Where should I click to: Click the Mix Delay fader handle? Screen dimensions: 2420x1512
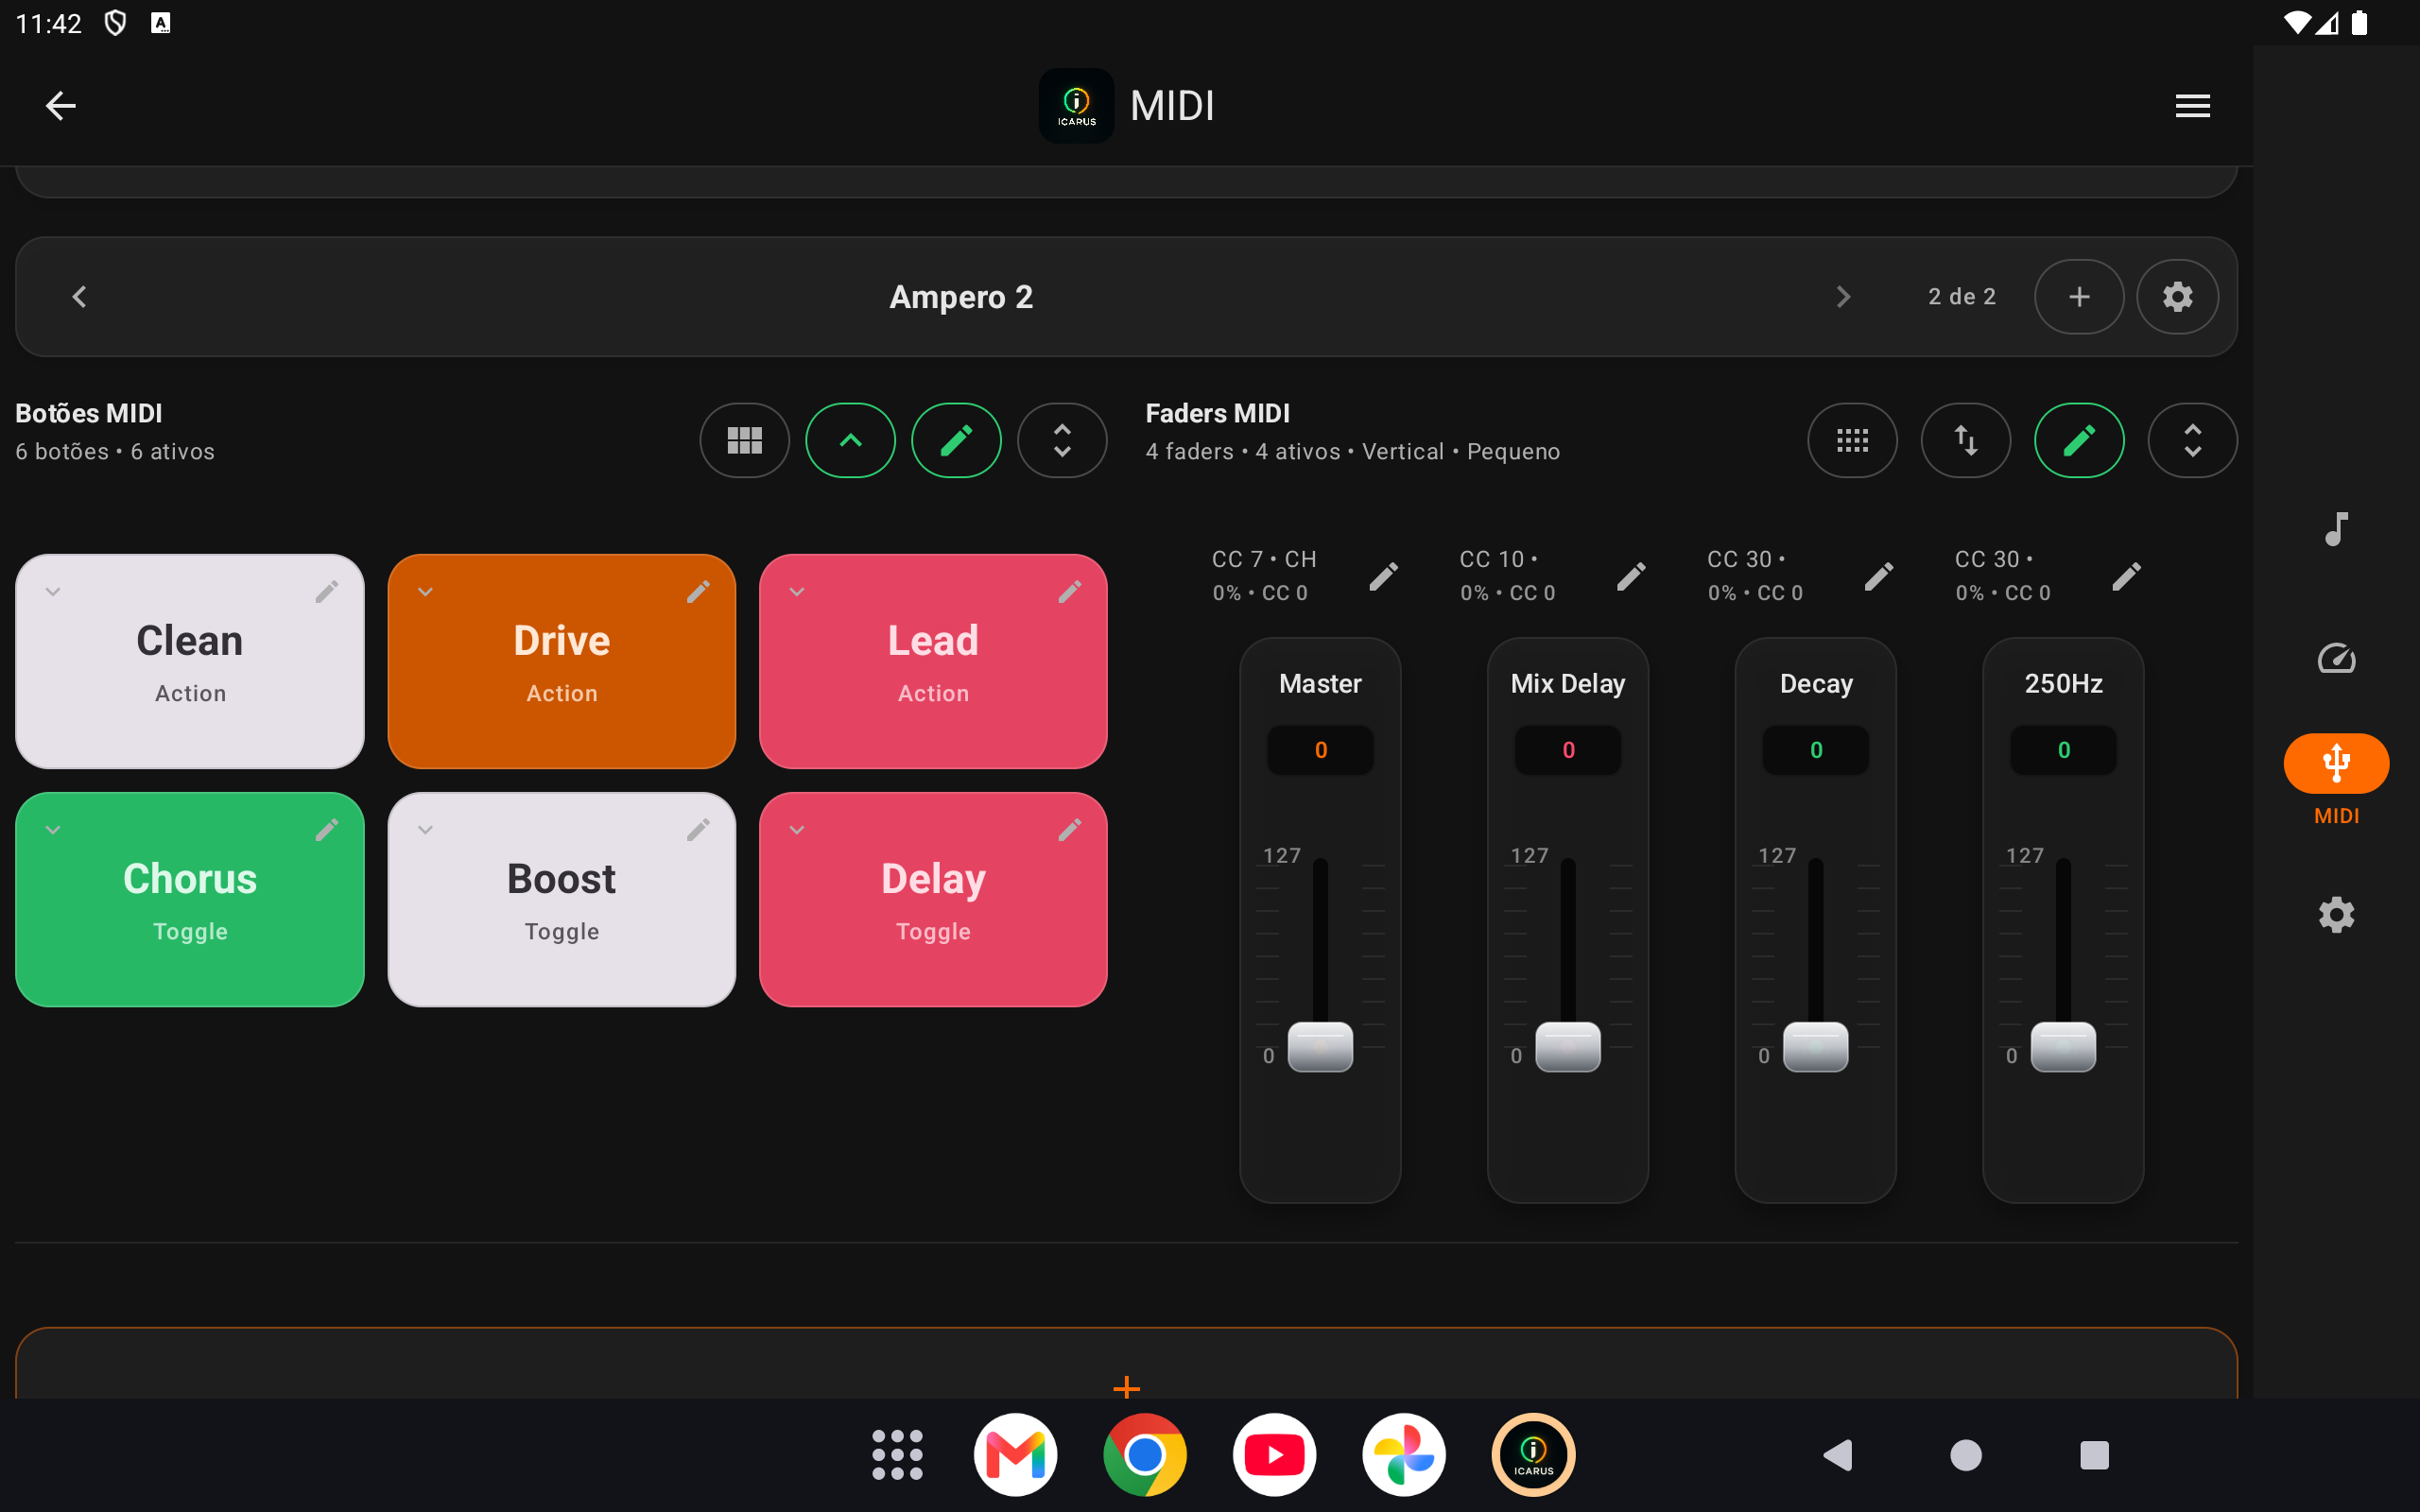[x=1568, y=1047]
